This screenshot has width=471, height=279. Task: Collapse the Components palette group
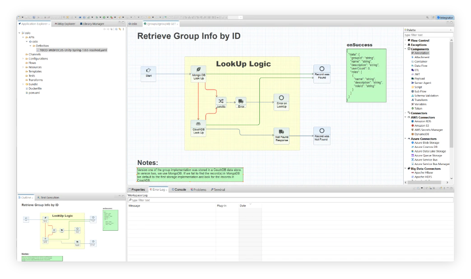pyautogui.click(x=406, y=49)
